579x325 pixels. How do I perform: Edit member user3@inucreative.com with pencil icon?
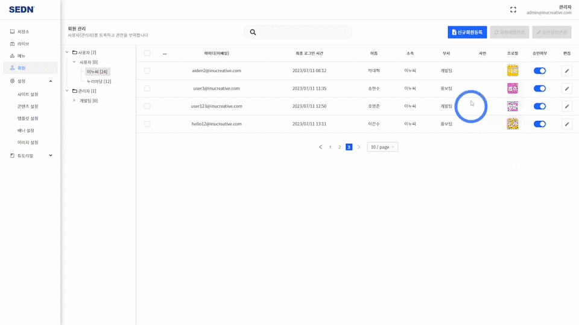tap(567, 88)
